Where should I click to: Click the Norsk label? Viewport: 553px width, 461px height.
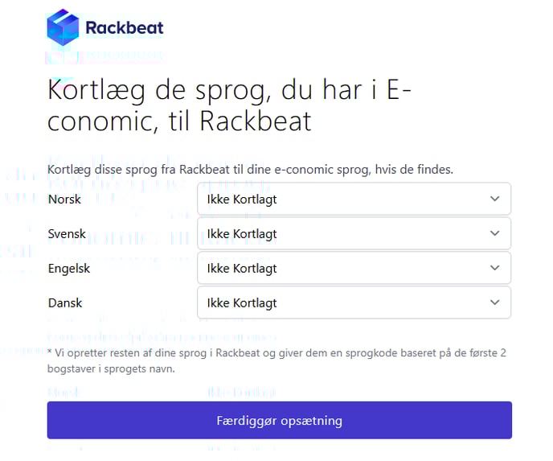pos(64,199)
